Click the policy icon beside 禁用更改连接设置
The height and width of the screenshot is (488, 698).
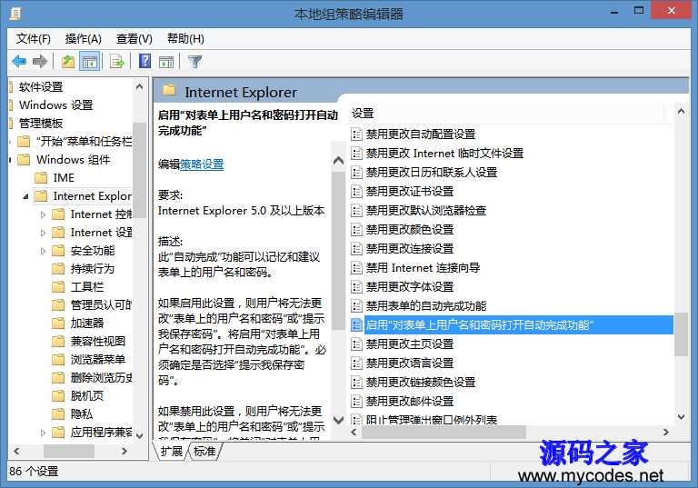pyautogui.click(x=356, y=248)
